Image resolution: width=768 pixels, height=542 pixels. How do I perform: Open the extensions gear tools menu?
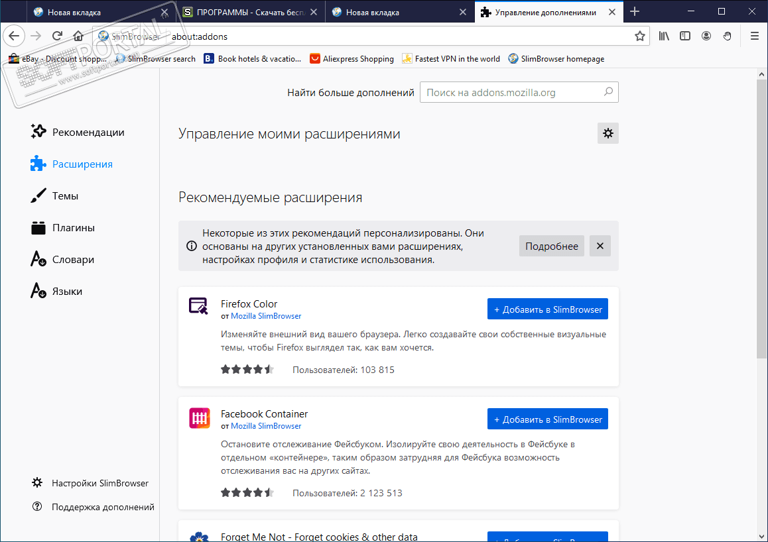608,133
